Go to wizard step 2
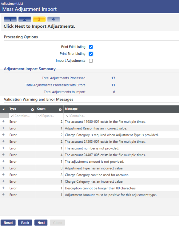 (x=25, y=19)
